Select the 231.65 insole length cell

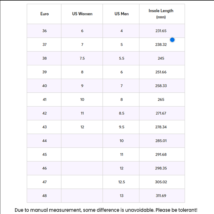point(161,31)
